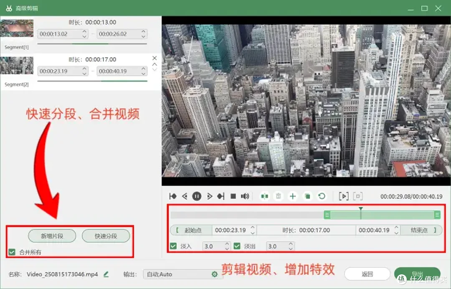Set start with 起始点 button
This screenshot has width=451, height=289.
tap(191, 230)
